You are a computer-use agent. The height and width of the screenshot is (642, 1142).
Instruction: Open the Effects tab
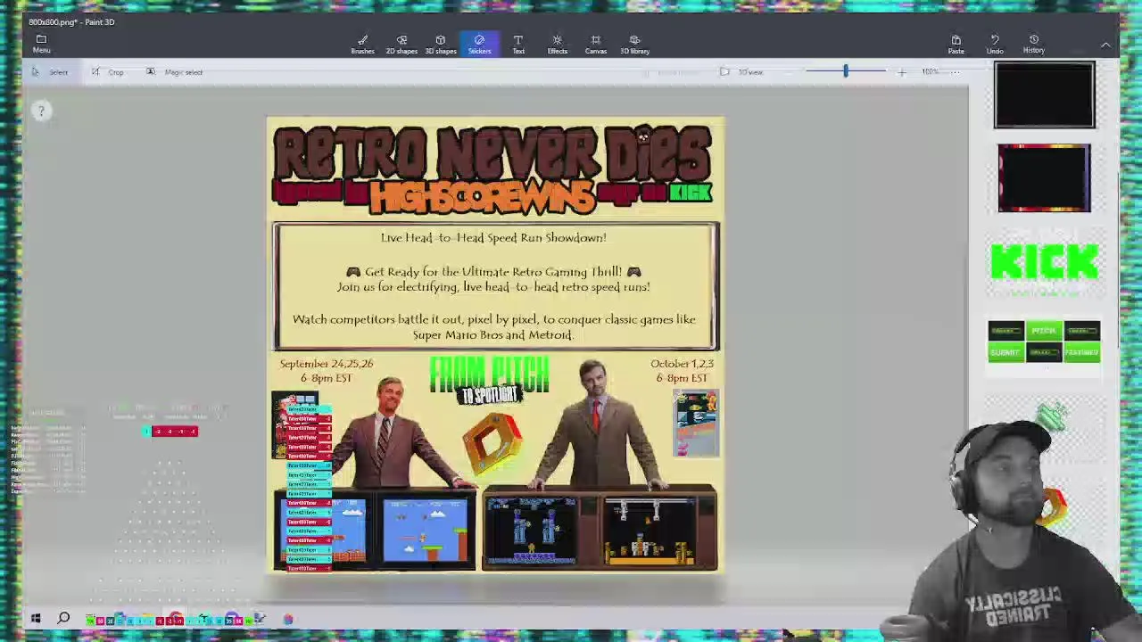(557, 45)
